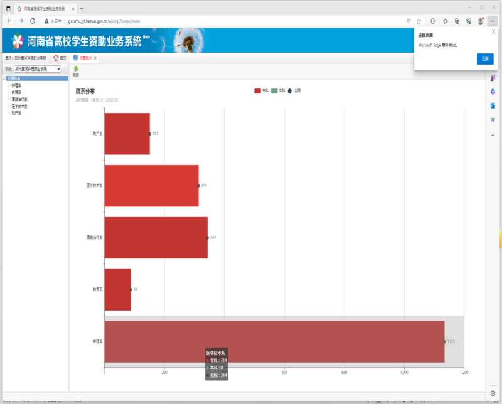Toggle the 专科 legend series

[x=261, y=91]
